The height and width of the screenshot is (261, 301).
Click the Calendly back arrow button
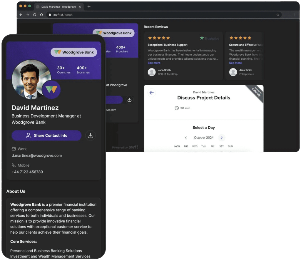pos(152,93)
